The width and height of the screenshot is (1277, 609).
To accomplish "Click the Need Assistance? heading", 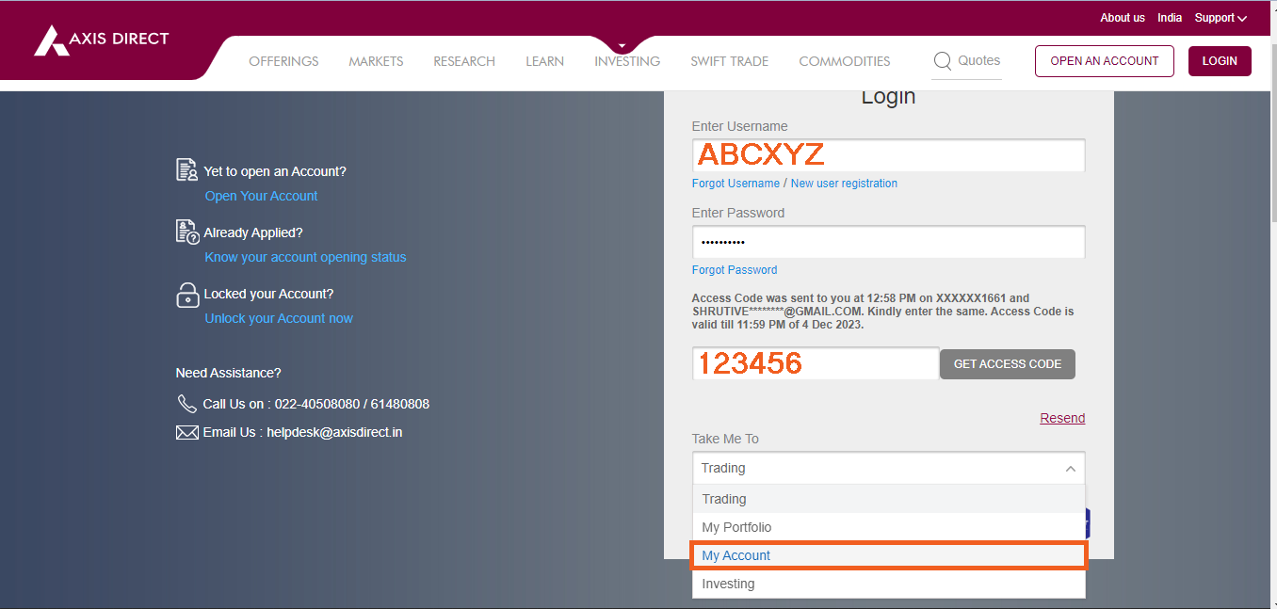I will tap(228, 373).
